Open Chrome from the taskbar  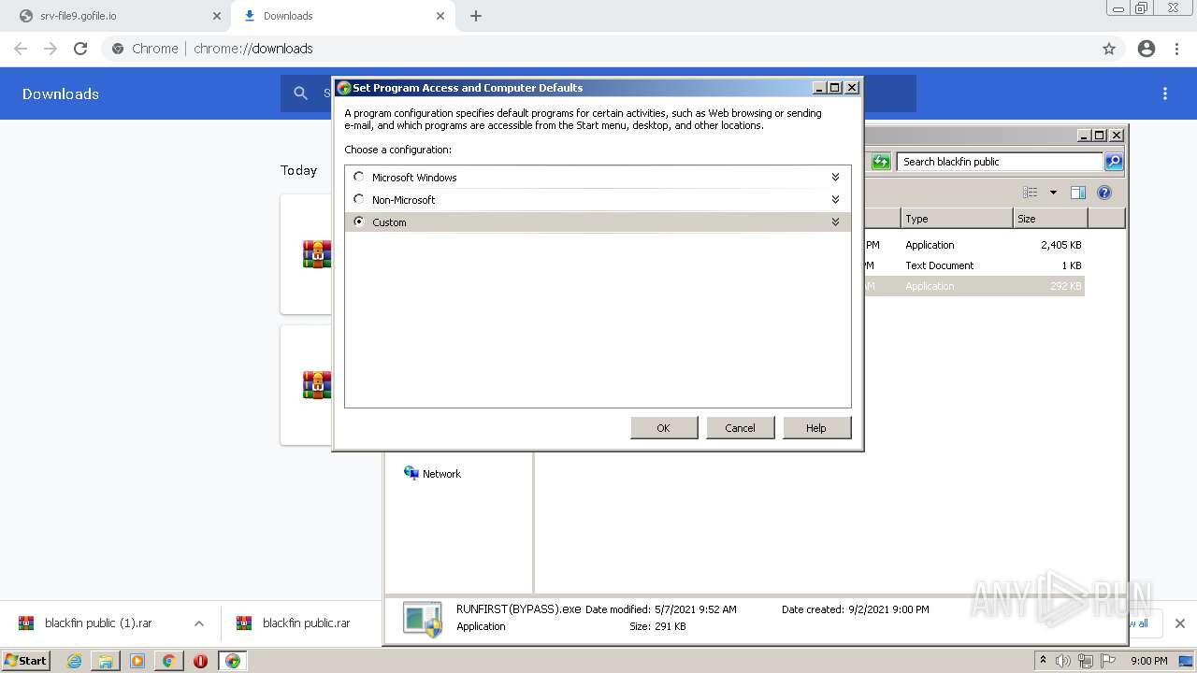pos(168,661)
